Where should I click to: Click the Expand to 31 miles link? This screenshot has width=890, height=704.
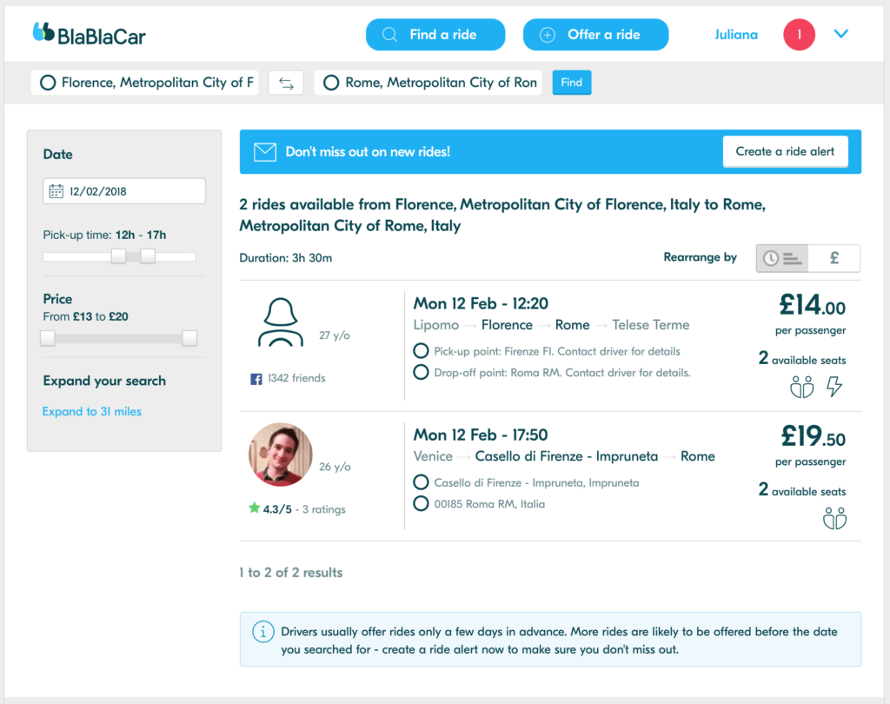coord(92,412)
